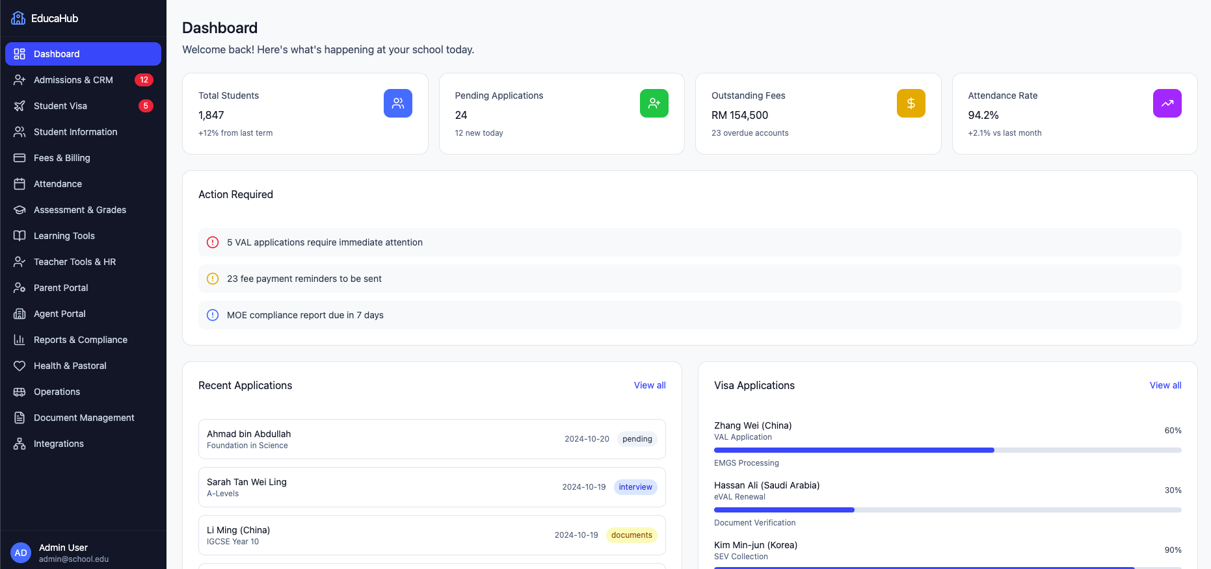Click the blue info icon beside MOE compliance
Viewport: 1211px width, 569px height.
click(x=213, y=315)
